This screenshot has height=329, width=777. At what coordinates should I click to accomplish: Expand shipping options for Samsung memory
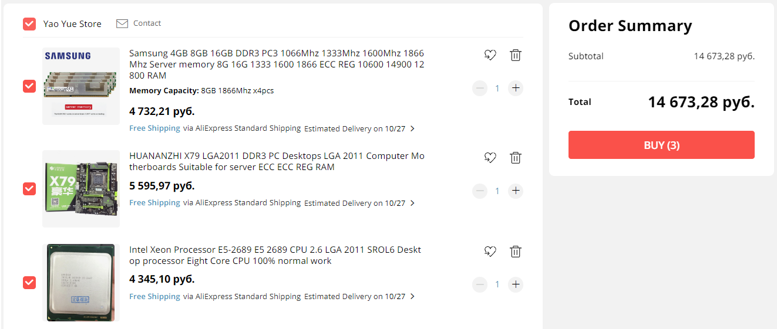[412, 128]
